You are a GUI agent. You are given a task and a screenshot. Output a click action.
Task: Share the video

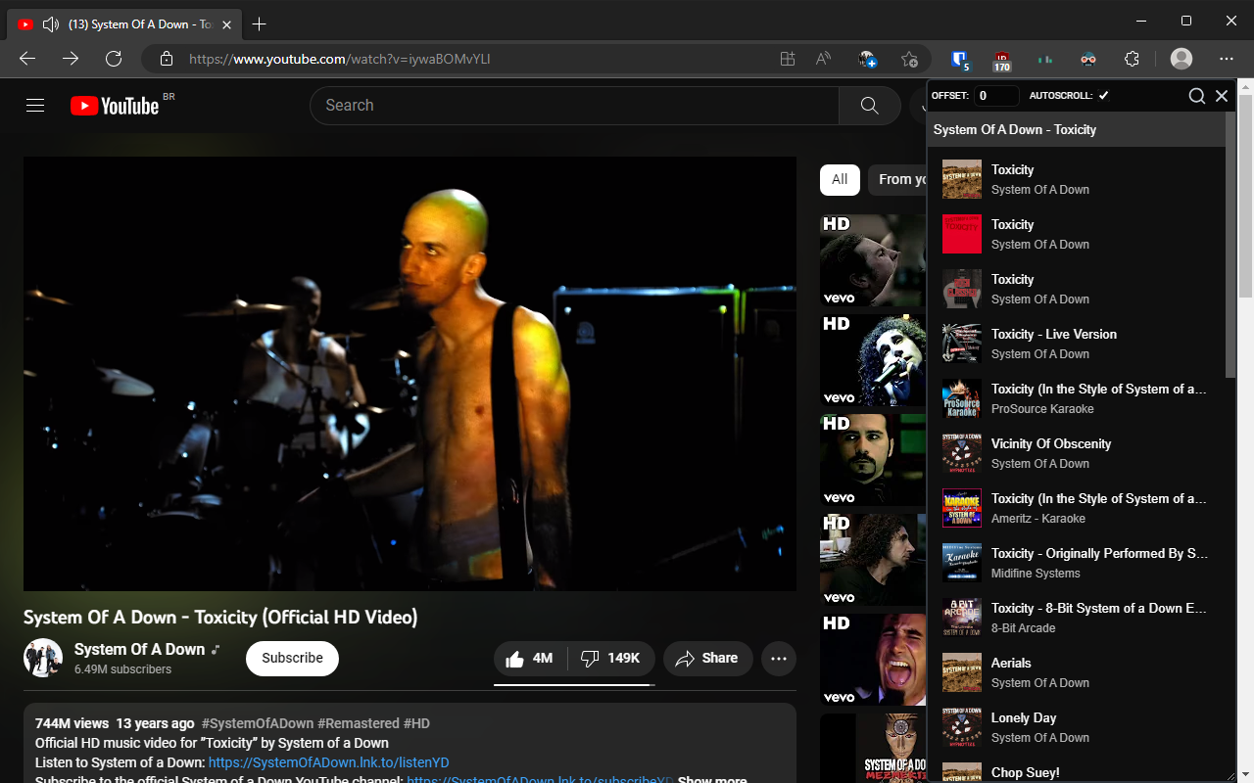point(707,659)
